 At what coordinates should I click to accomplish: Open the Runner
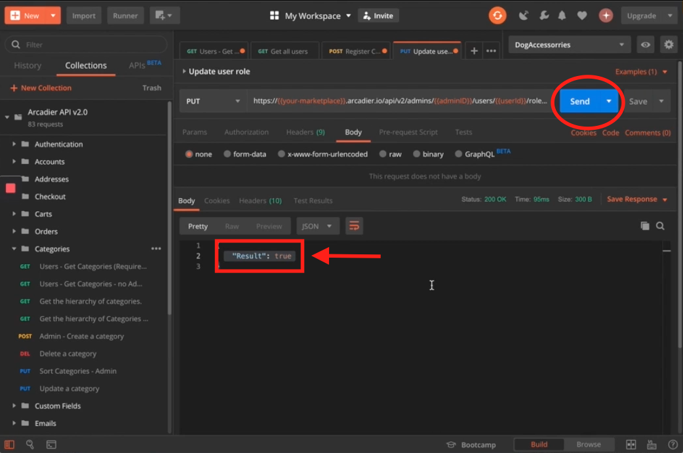[x=125, y=16]
